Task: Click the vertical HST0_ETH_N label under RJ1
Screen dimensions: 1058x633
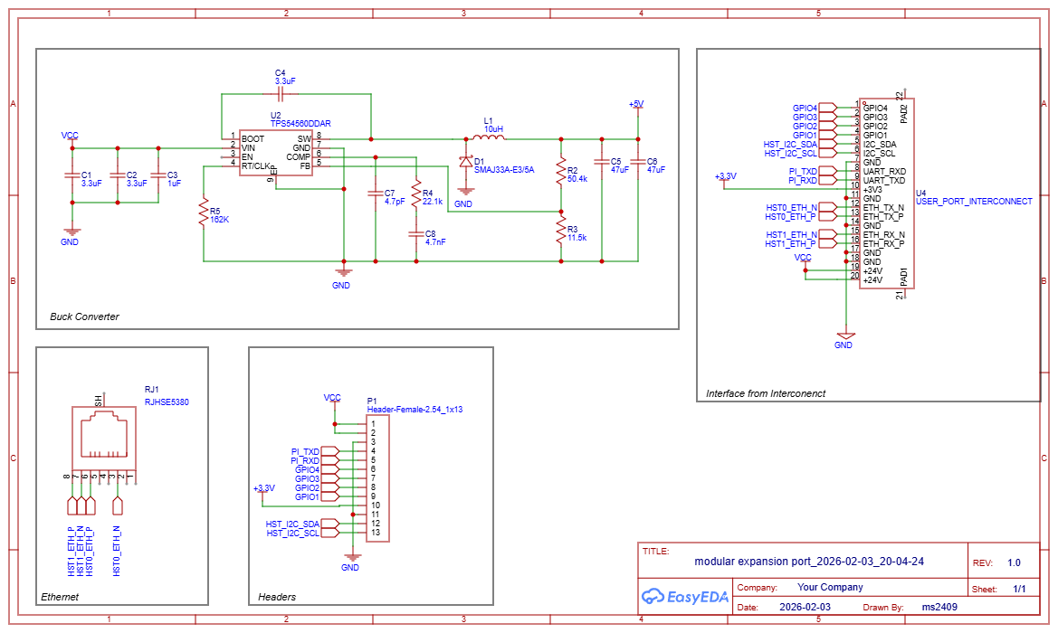Action: (x=117, y=552)
